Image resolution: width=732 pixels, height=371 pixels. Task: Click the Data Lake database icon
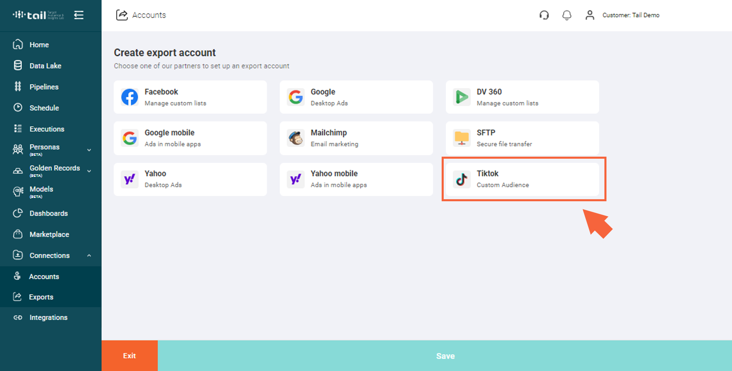[18, 65]
